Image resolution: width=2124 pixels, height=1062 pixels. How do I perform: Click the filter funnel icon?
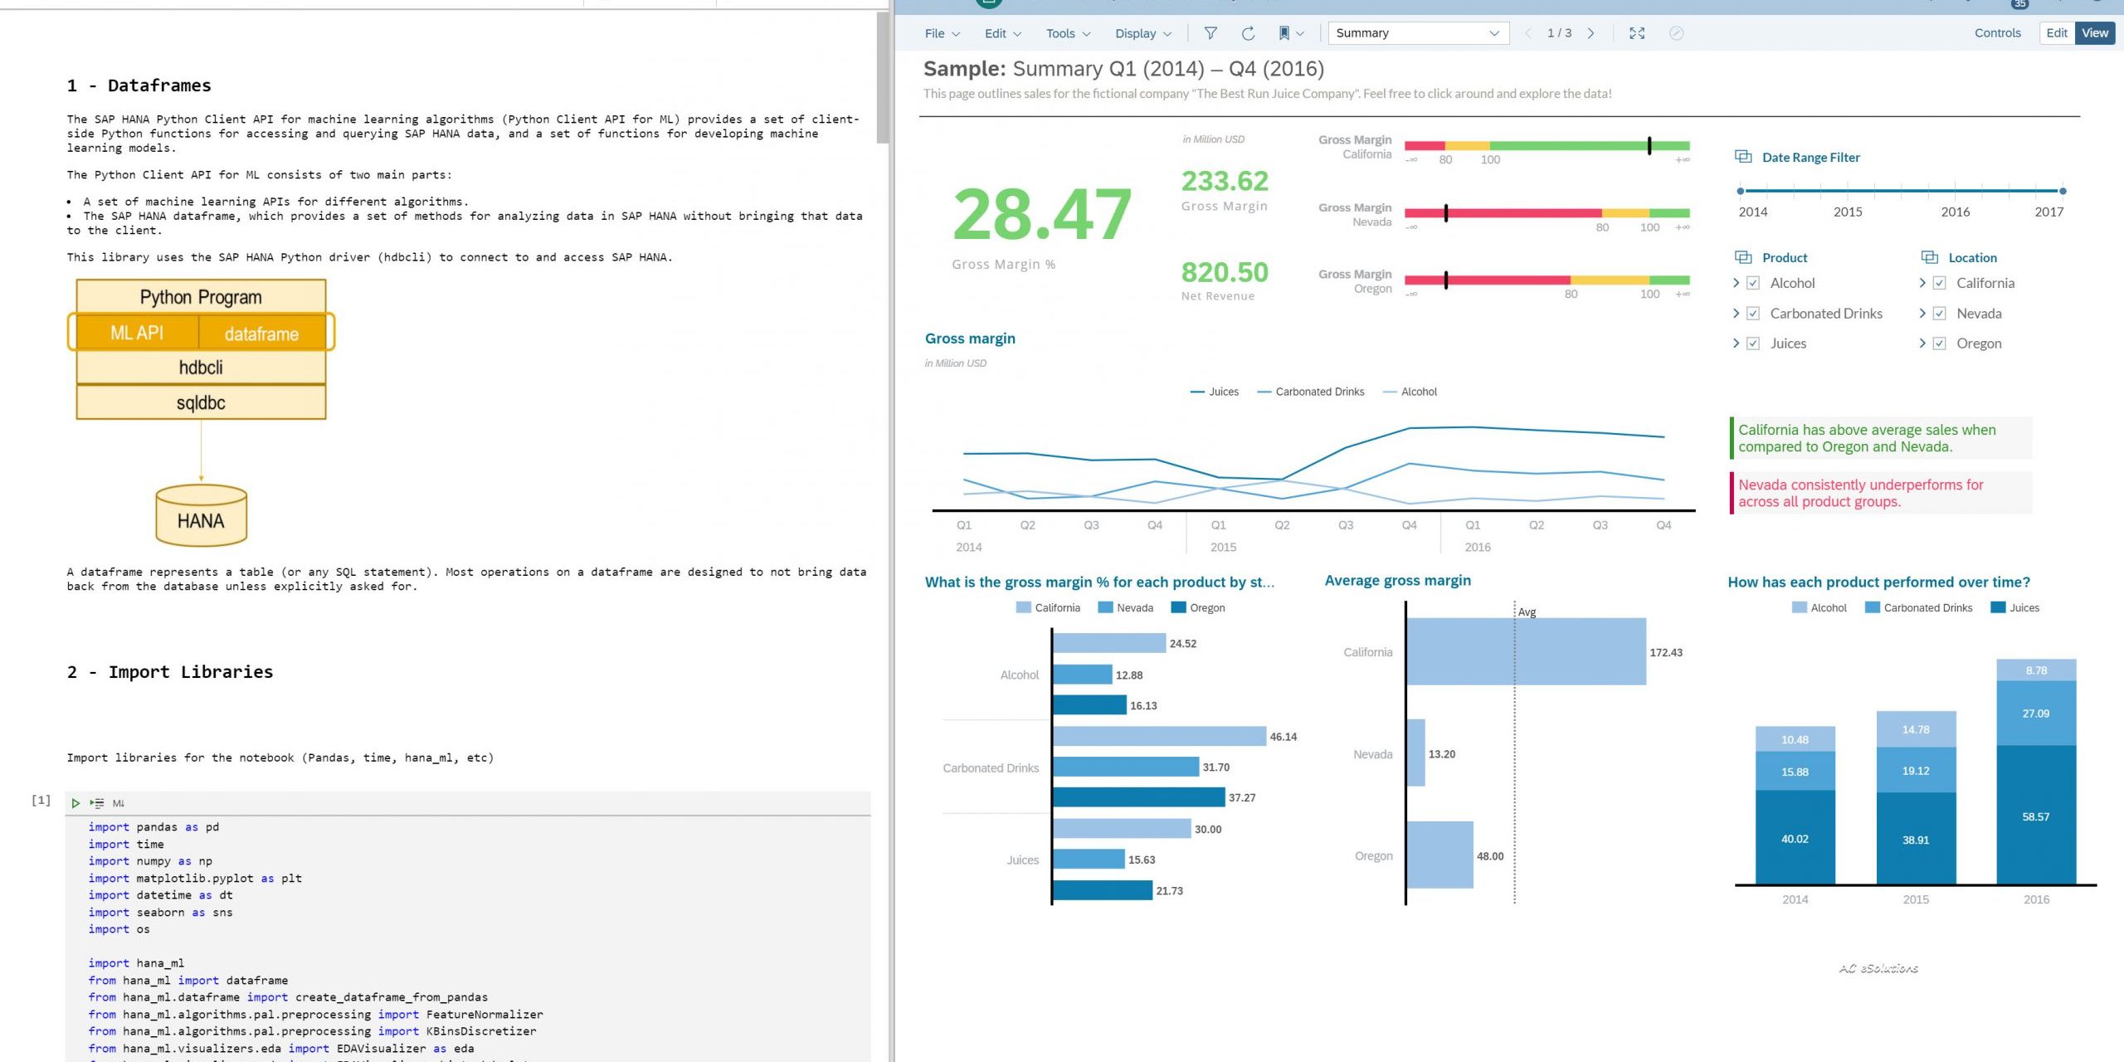pos(1211,33)
